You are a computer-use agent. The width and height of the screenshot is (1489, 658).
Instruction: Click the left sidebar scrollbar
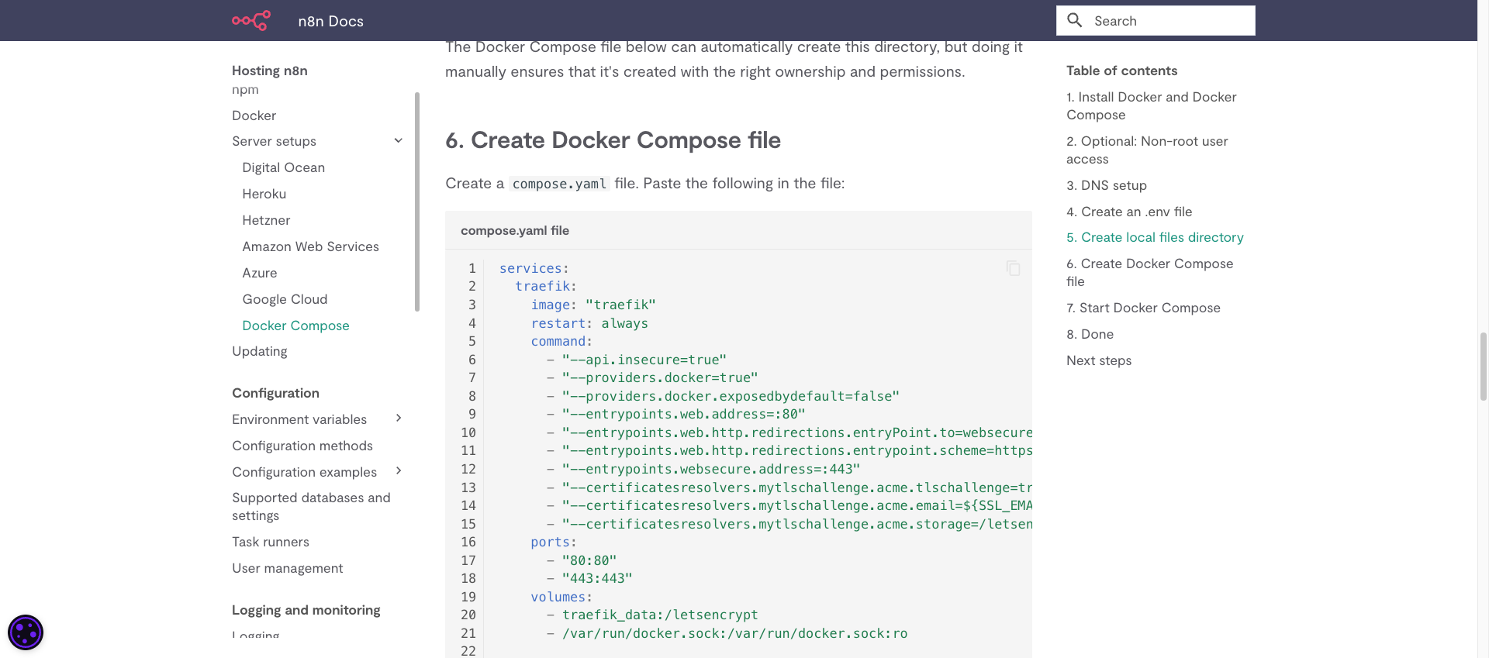pyautogui.click(x=417, y=202)
